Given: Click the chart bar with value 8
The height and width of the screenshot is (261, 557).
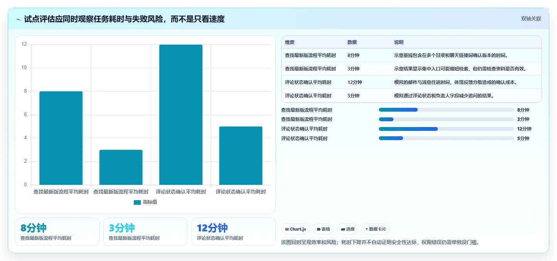Looking at the screenshot, I should click(x=61, y=138).
